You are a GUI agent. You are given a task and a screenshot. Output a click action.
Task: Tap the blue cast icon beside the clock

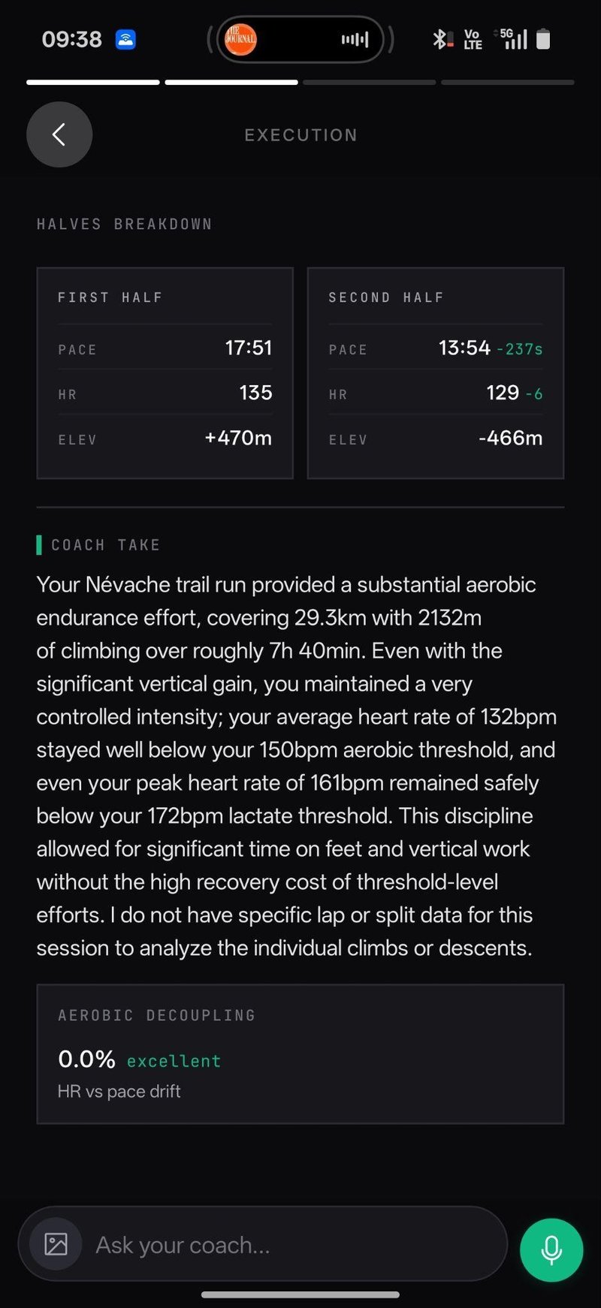tap(125, 39)
